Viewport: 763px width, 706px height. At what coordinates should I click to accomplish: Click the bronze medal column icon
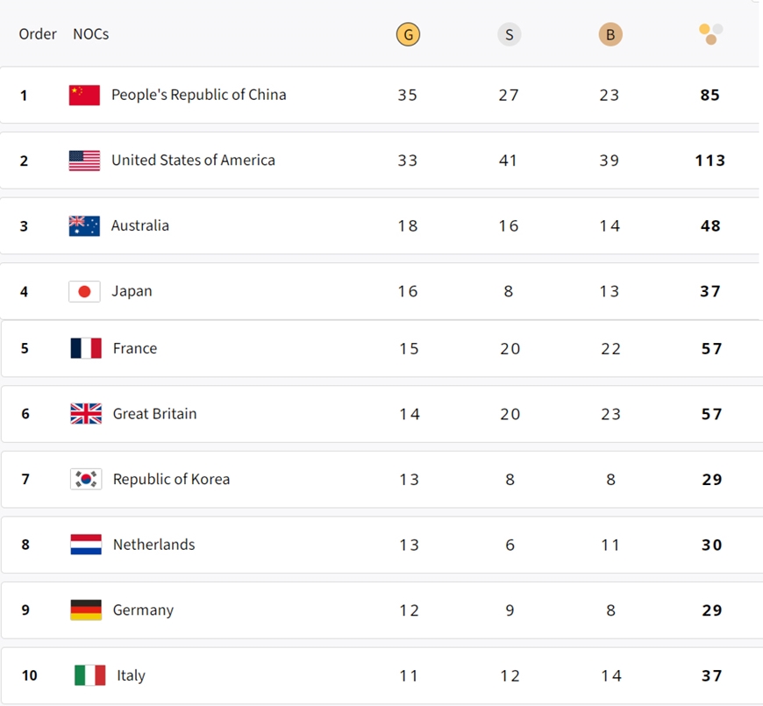point(610,34)
